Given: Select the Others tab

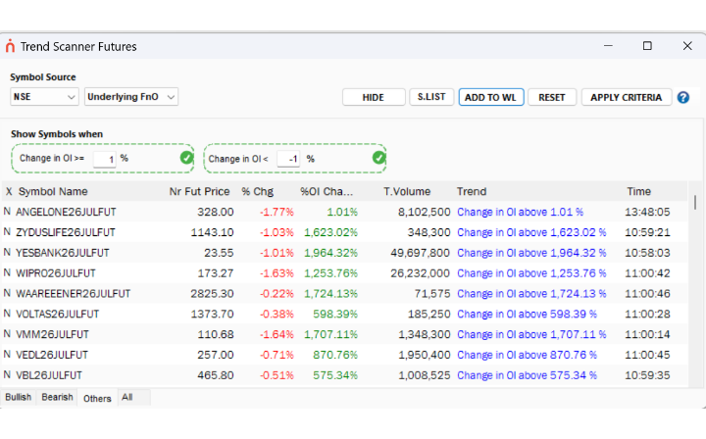Looking at the screenshot, I should tap(97, 398).
